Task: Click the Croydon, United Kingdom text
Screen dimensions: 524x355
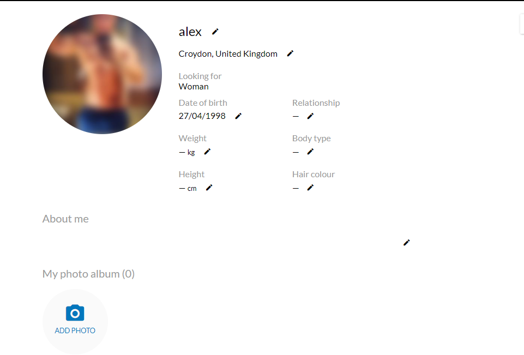Action: click(x=228, y=54)
